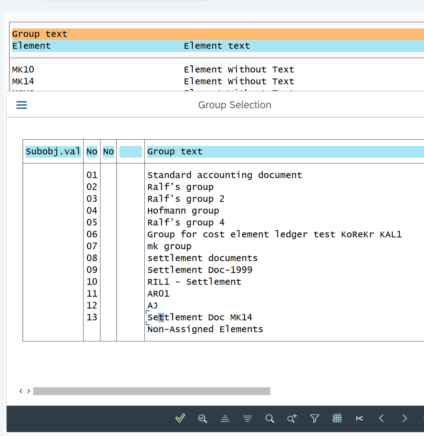Open the Group Selection hamburger menu

(x=22, y=105)
